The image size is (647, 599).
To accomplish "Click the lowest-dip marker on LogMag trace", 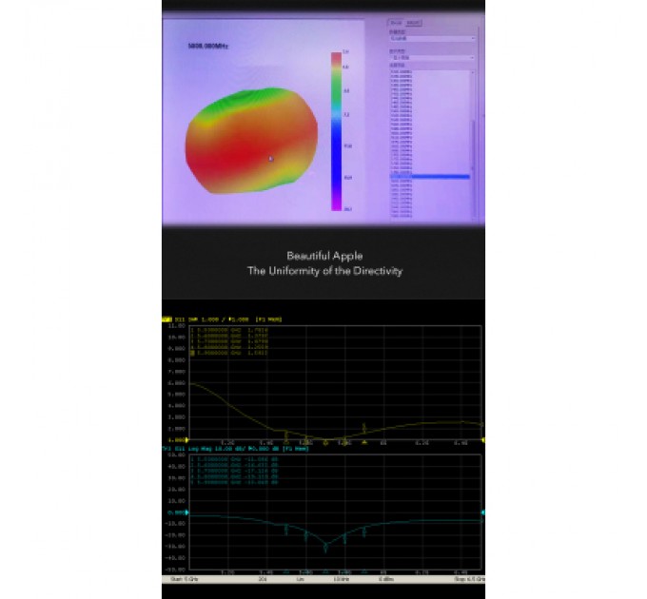I will coord(325,549).
